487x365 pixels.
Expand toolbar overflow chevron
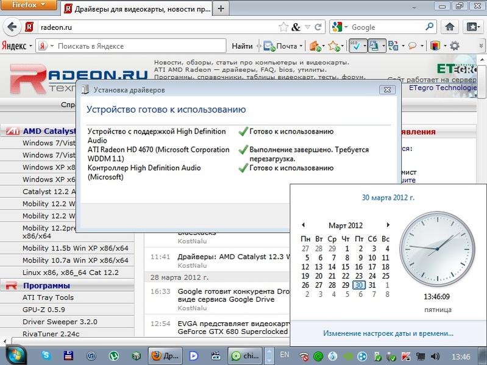[x=481, y=46]
